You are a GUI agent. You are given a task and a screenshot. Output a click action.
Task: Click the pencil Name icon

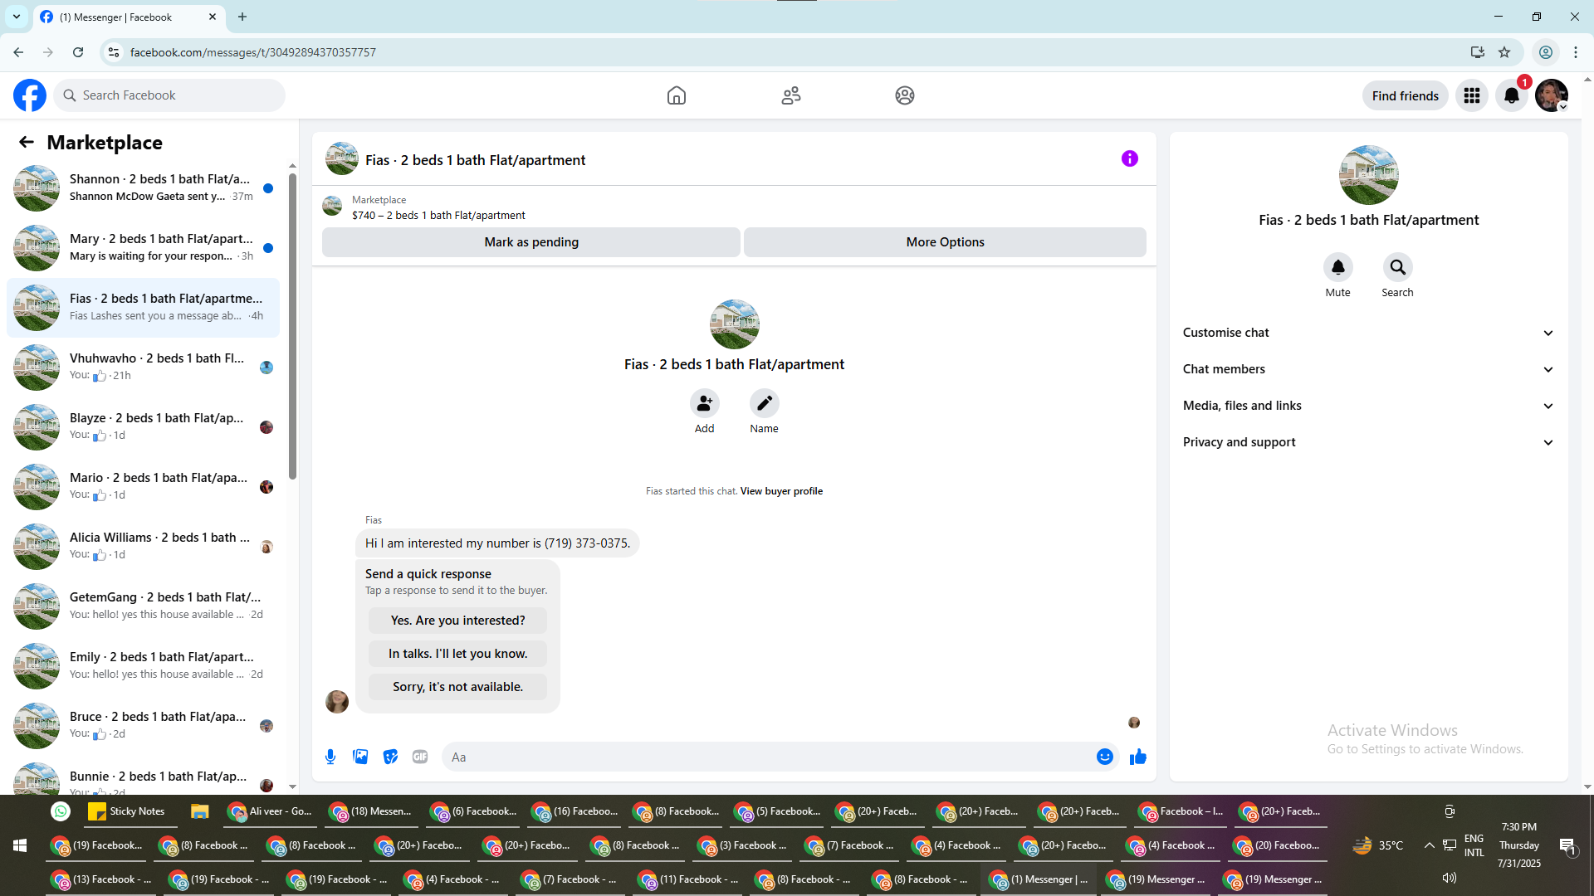(x=764, y=404)
